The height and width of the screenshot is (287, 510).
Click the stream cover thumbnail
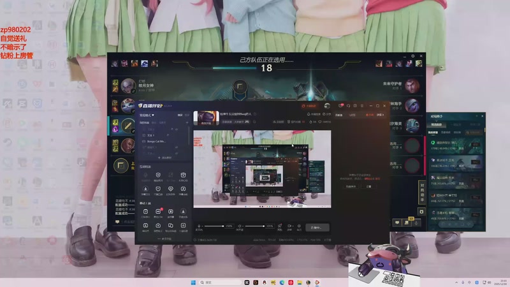point(206,117)
